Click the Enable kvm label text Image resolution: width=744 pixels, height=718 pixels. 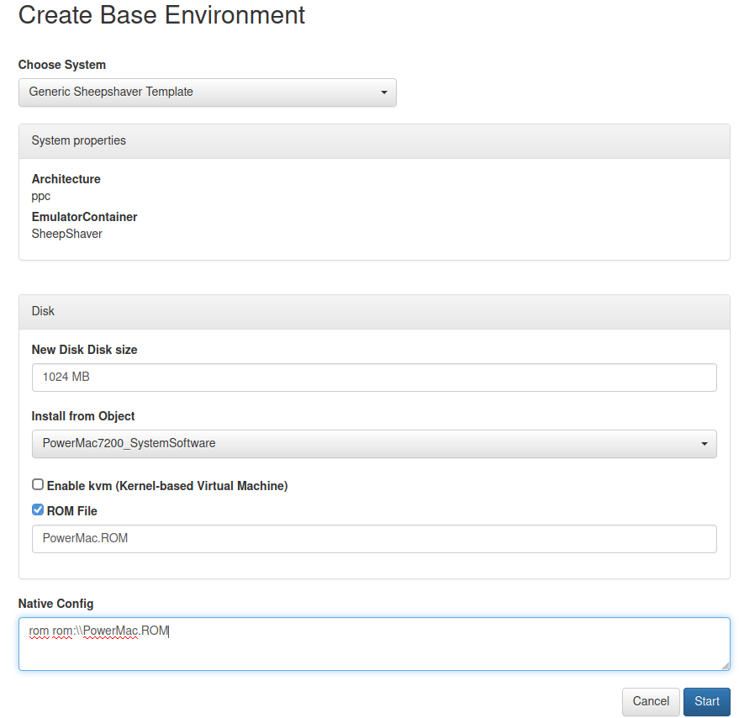coord(167,486)
